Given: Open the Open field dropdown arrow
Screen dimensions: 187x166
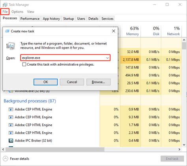Looking at the screenshot, I should coord(107,58).
